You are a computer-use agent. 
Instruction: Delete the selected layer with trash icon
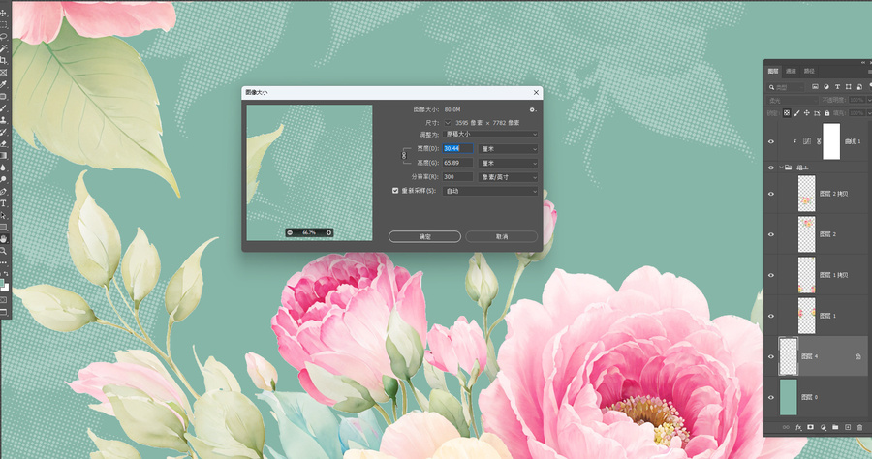pyautogui.click(x=859, y=427)
